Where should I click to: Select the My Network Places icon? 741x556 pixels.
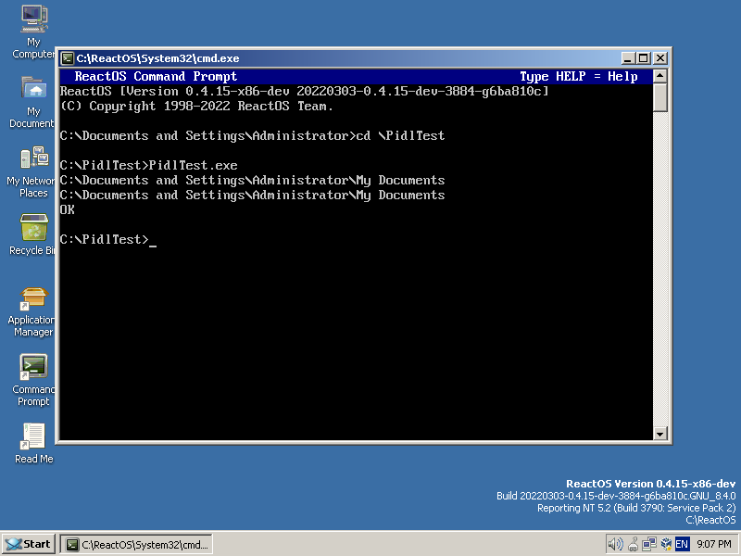33,171
